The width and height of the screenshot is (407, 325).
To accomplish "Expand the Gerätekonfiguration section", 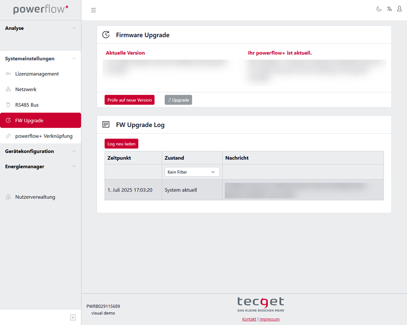I will 40,151.
